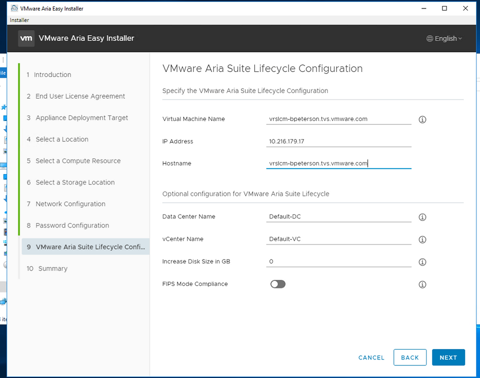480x378 pixels.
Task: Click the BACK button
Action: 409,357
